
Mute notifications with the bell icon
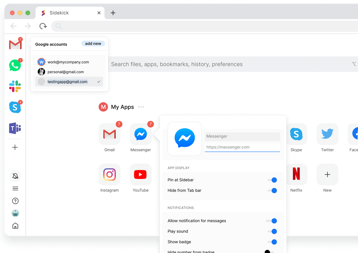tap(15, 176)
